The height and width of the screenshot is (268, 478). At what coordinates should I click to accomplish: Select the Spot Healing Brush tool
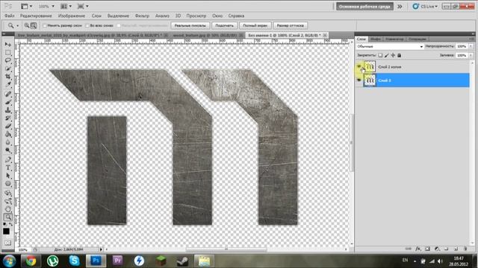7,94
